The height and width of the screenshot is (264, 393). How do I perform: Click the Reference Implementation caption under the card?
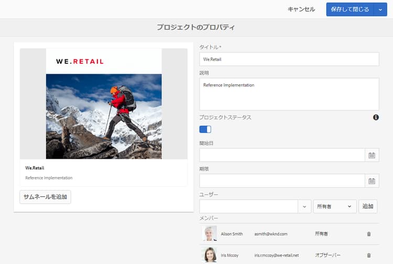49,178
